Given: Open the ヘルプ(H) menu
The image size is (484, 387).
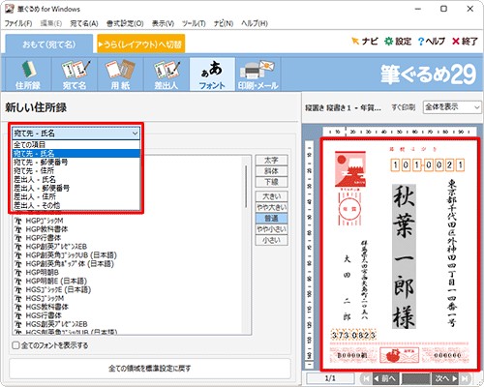Looking at the screenshot, I should click(x=255, y=23).
